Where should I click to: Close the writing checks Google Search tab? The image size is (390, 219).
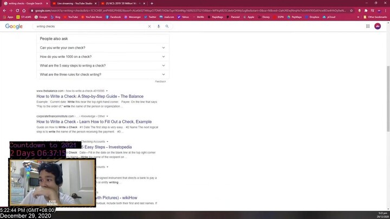click(47, 3)
